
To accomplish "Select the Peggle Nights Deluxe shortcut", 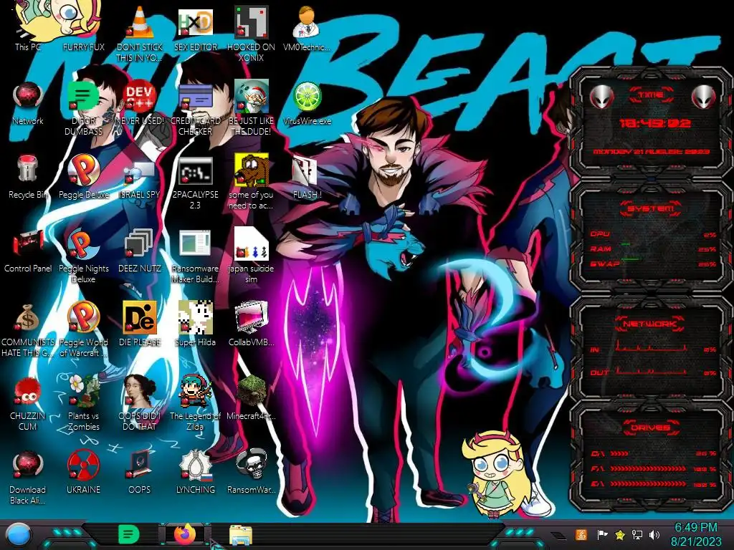I will pyautogui.click(x=83, y=244).
